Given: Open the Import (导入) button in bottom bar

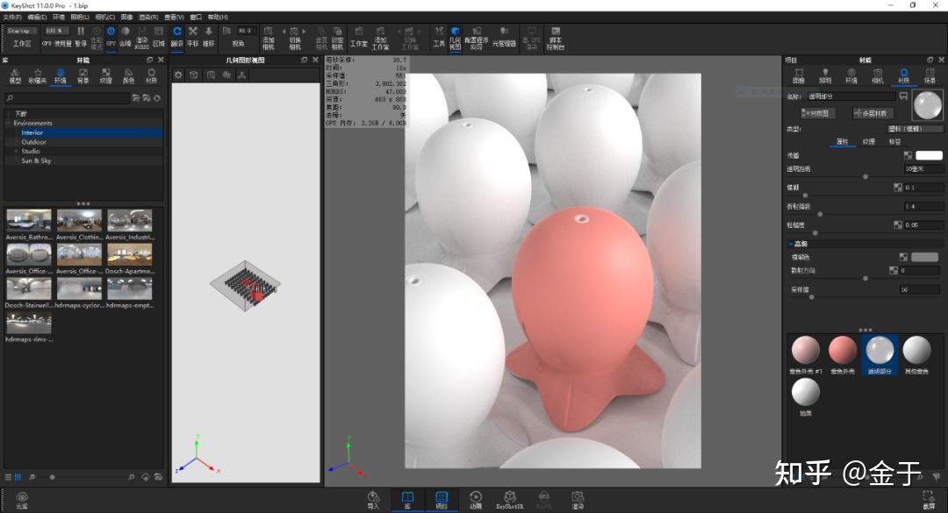Looking at the screenshot, I should (x=373, y=499).
